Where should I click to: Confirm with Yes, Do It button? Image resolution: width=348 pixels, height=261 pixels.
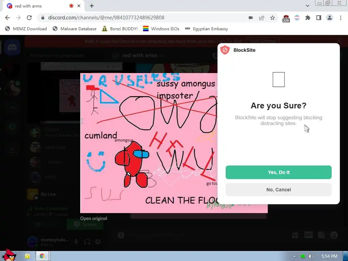click(x=279, y=172)
